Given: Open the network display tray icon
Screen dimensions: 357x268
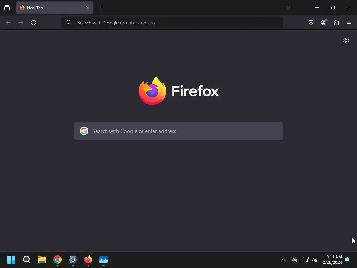Looking at the screenshot, I should [305, 260].
